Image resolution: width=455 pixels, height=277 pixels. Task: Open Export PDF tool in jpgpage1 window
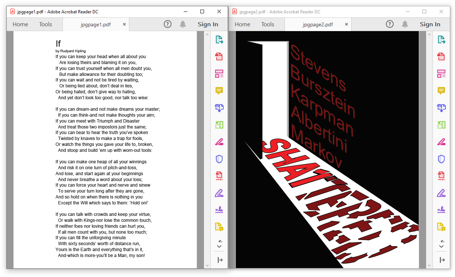(219, 40)
